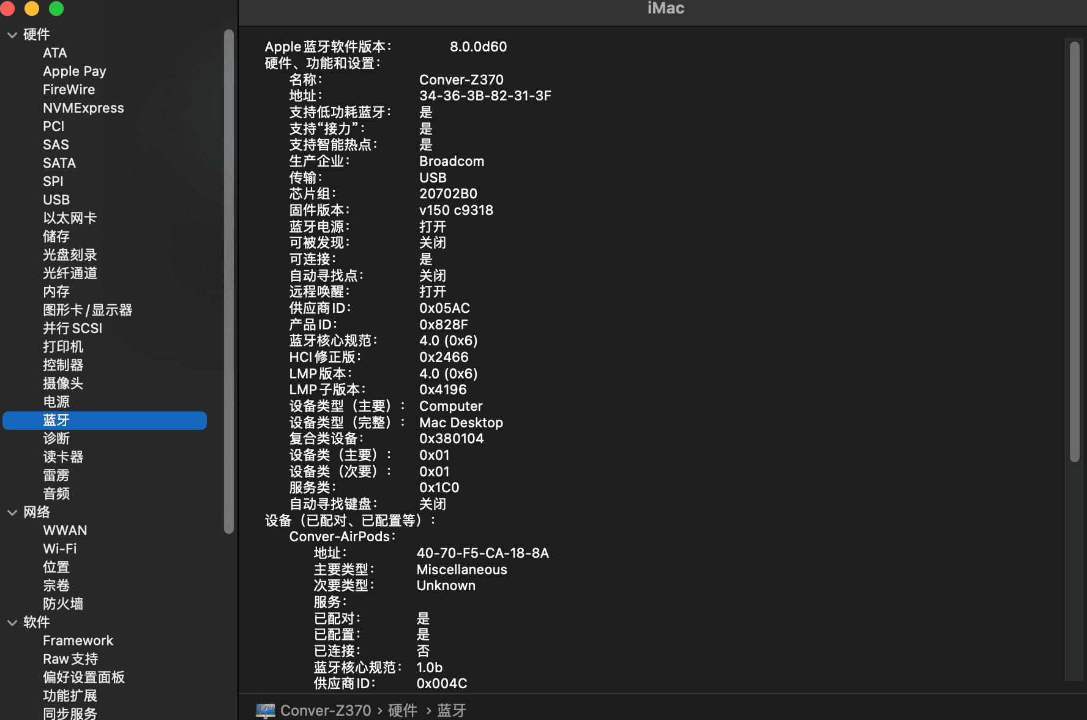Click 硬件 in the path bar
This screenshot has width=1087, height=720.
tap(403, 711)
